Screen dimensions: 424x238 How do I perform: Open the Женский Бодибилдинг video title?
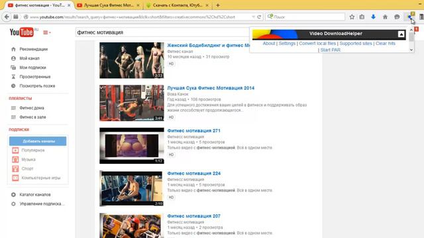coord(208,46)
